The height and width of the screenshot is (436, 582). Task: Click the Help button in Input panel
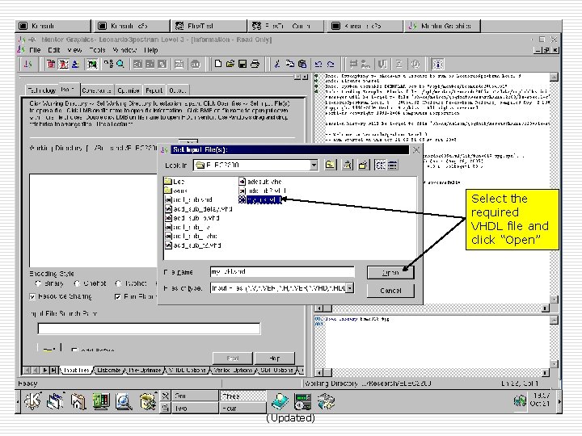(x=275, y=358)
